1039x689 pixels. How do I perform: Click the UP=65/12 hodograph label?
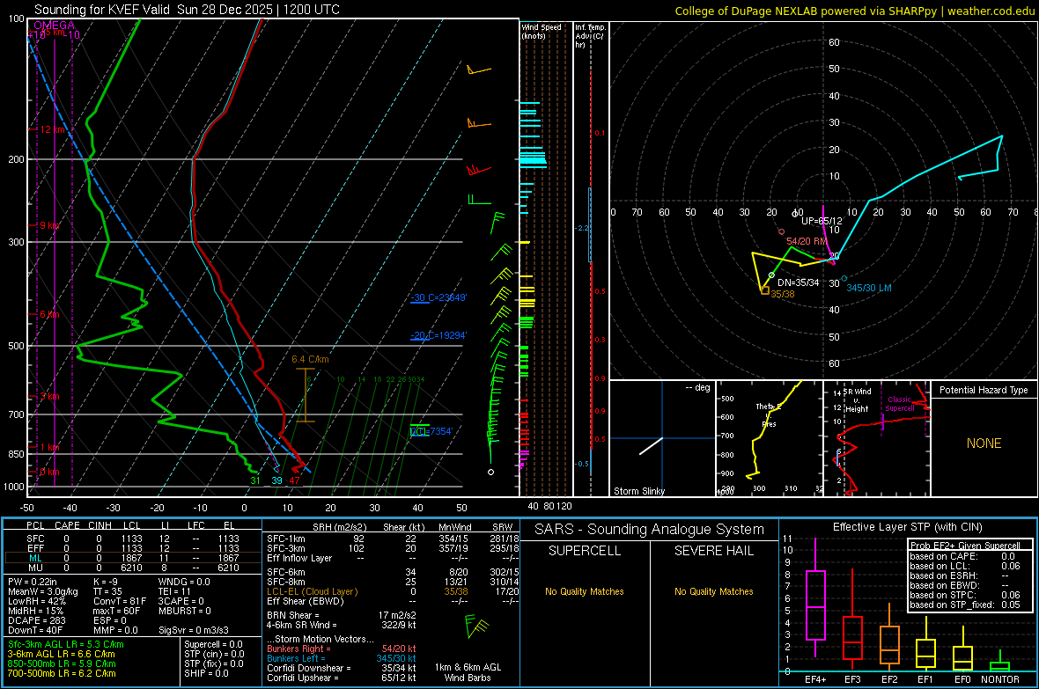point(822,221)
